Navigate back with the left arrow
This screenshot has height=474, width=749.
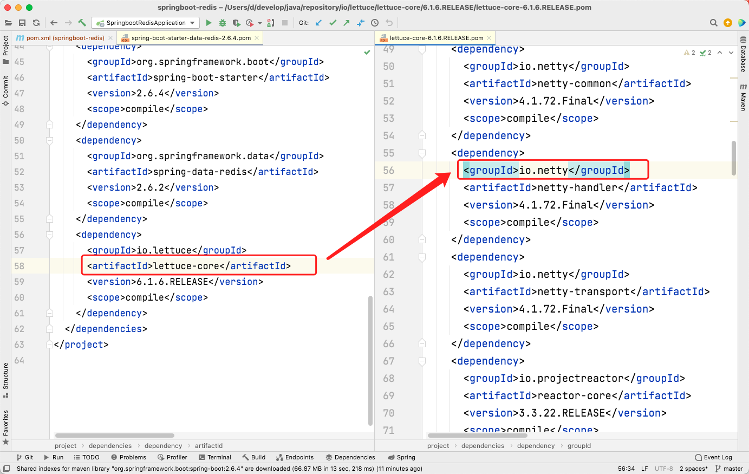(54, 23)
